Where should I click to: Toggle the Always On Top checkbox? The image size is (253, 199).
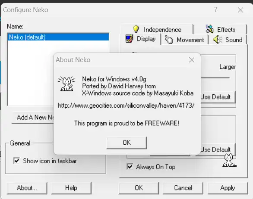[130, 167]
